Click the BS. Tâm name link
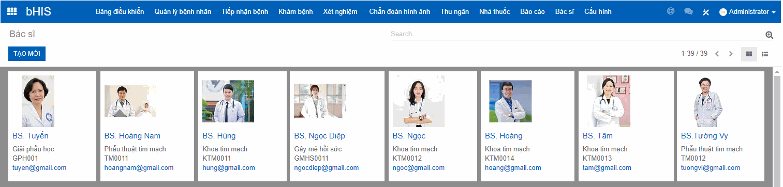This screenshot has width=783, height=187. pyautogui.click(x=598, y=136)
